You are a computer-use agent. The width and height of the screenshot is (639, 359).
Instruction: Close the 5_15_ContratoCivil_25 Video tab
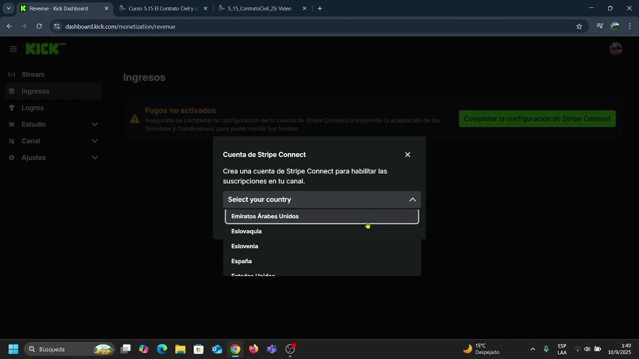coord(305,8)
